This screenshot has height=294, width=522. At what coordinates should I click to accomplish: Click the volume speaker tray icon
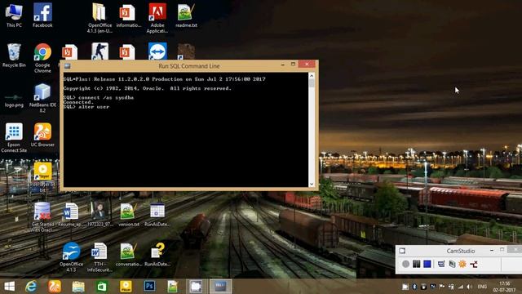pyautogui.click(x=470, y=287)
